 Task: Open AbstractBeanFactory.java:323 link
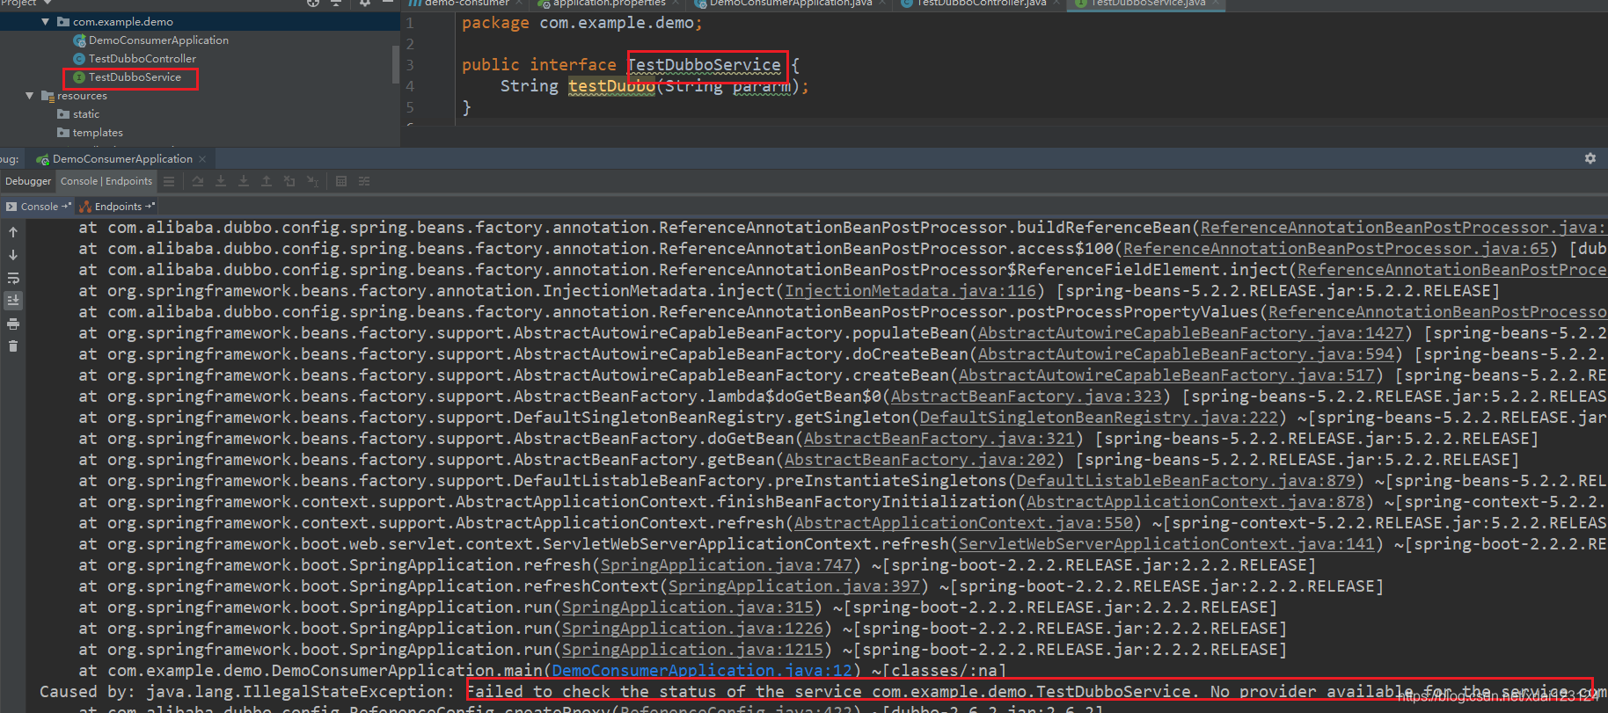[x=1027, y=397]
